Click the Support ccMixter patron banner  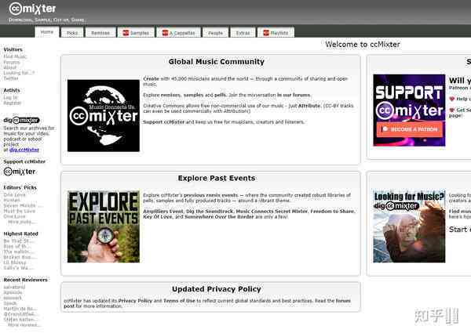(409, 110)
